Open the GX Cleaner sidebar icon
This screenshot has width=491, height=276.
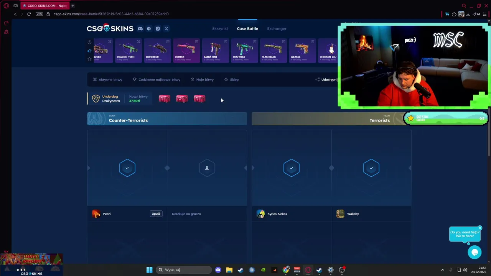tap(6, 32)
